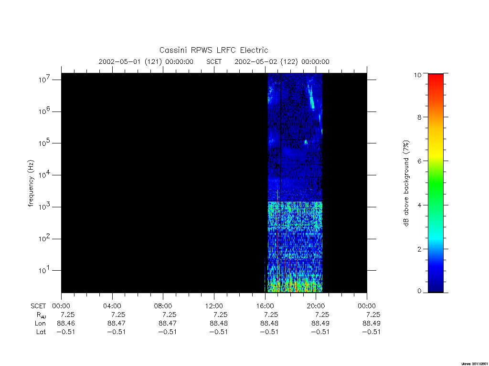Click the 'Lon' row label
The image size is (489, 366).
click(40, 324)
